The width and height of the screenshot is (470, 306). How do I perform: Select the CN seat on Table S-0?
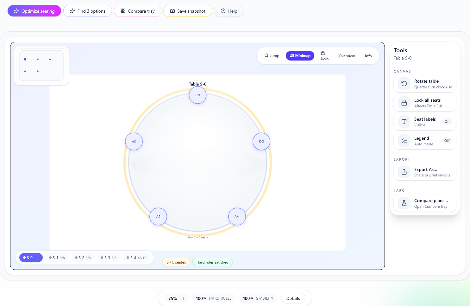(197, 95)
